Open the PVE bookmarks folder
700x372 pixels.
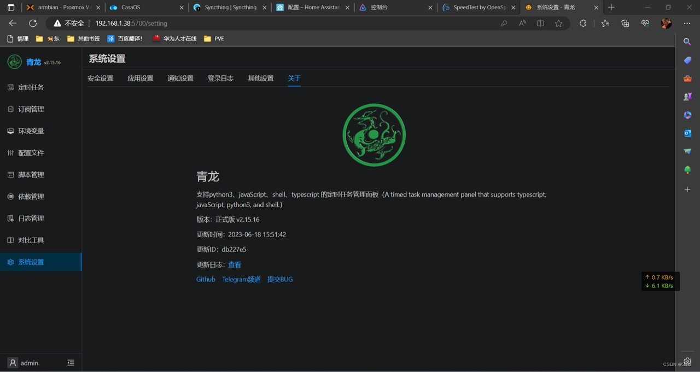coord(214,39)
